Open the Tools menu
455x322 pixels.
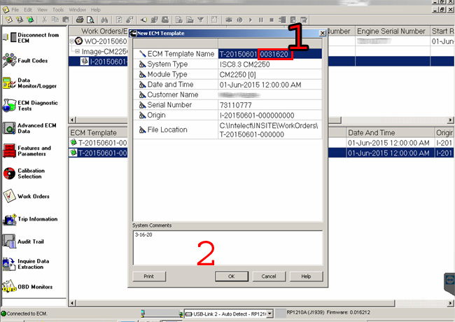58,10
